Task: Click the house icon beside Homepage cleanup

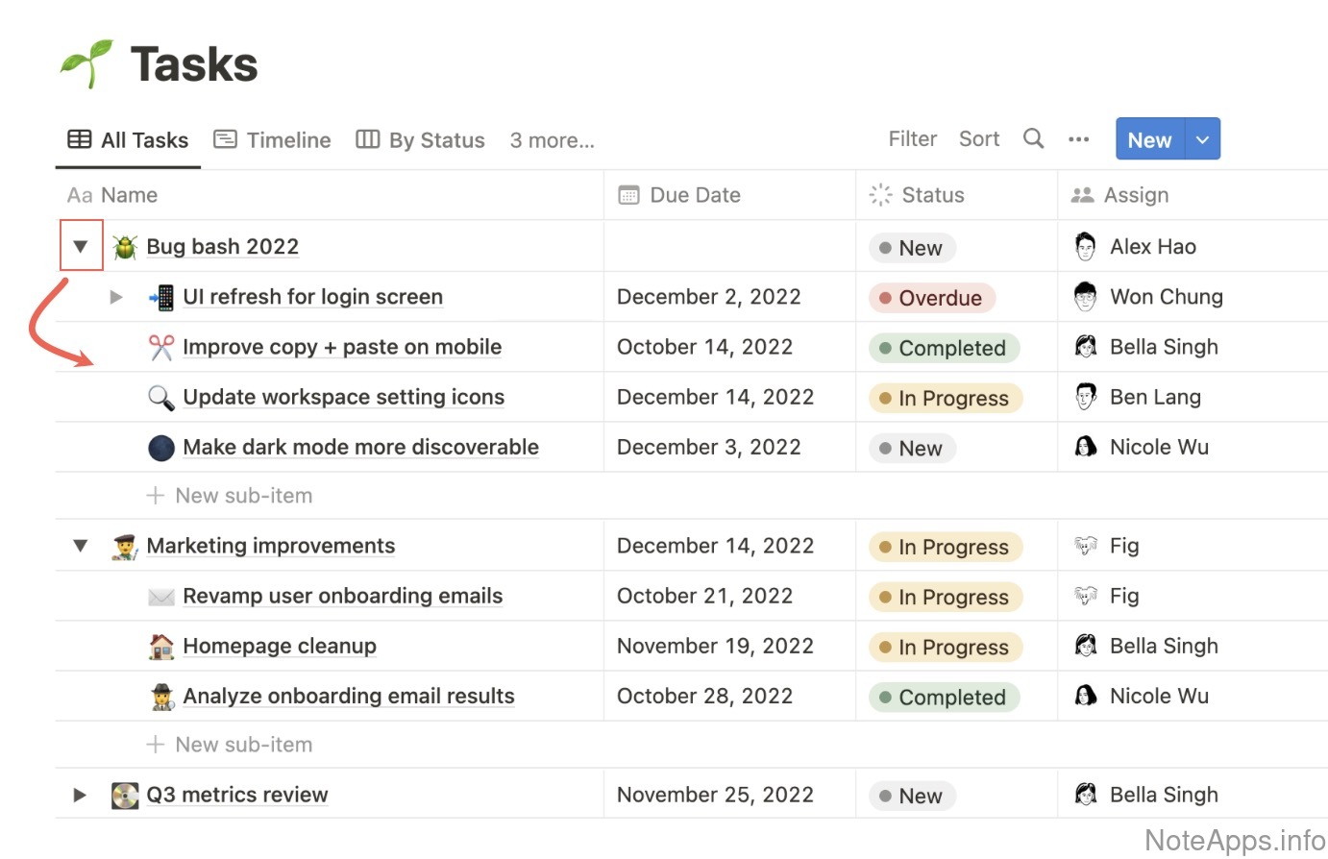Action: (161, 647)
